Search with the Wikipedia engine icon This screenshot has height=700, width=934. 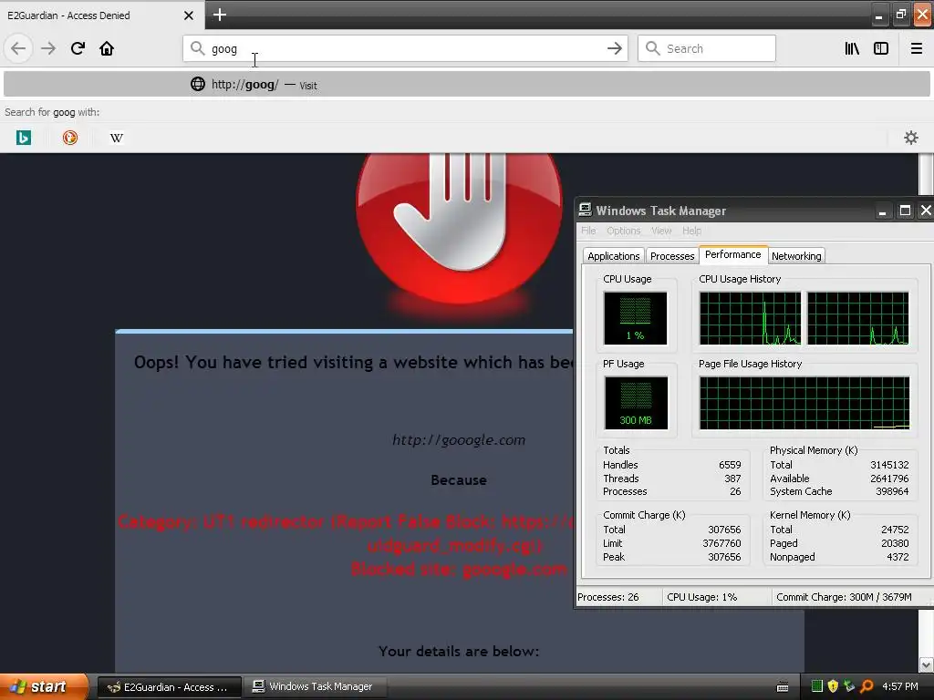pyautogui.click(x=117, y=139)
